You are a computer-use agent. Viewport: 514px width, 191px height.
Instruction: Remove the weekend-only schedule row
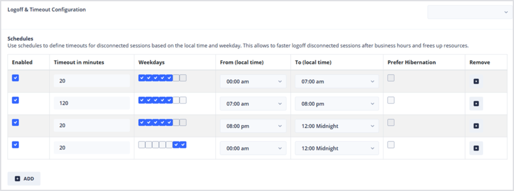[x=476, y=148]
